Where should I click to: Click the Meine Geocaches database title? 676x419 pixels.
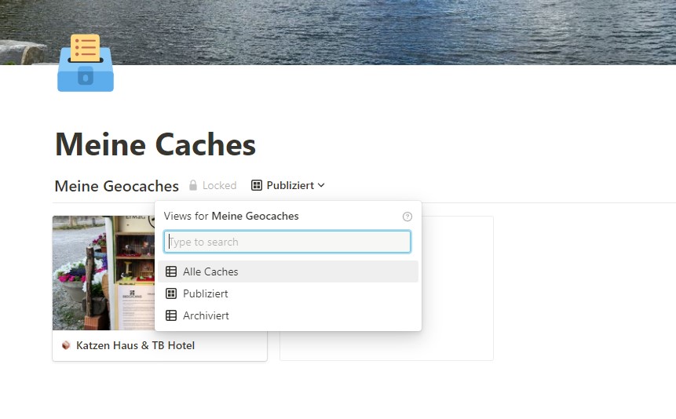[116, 186]
